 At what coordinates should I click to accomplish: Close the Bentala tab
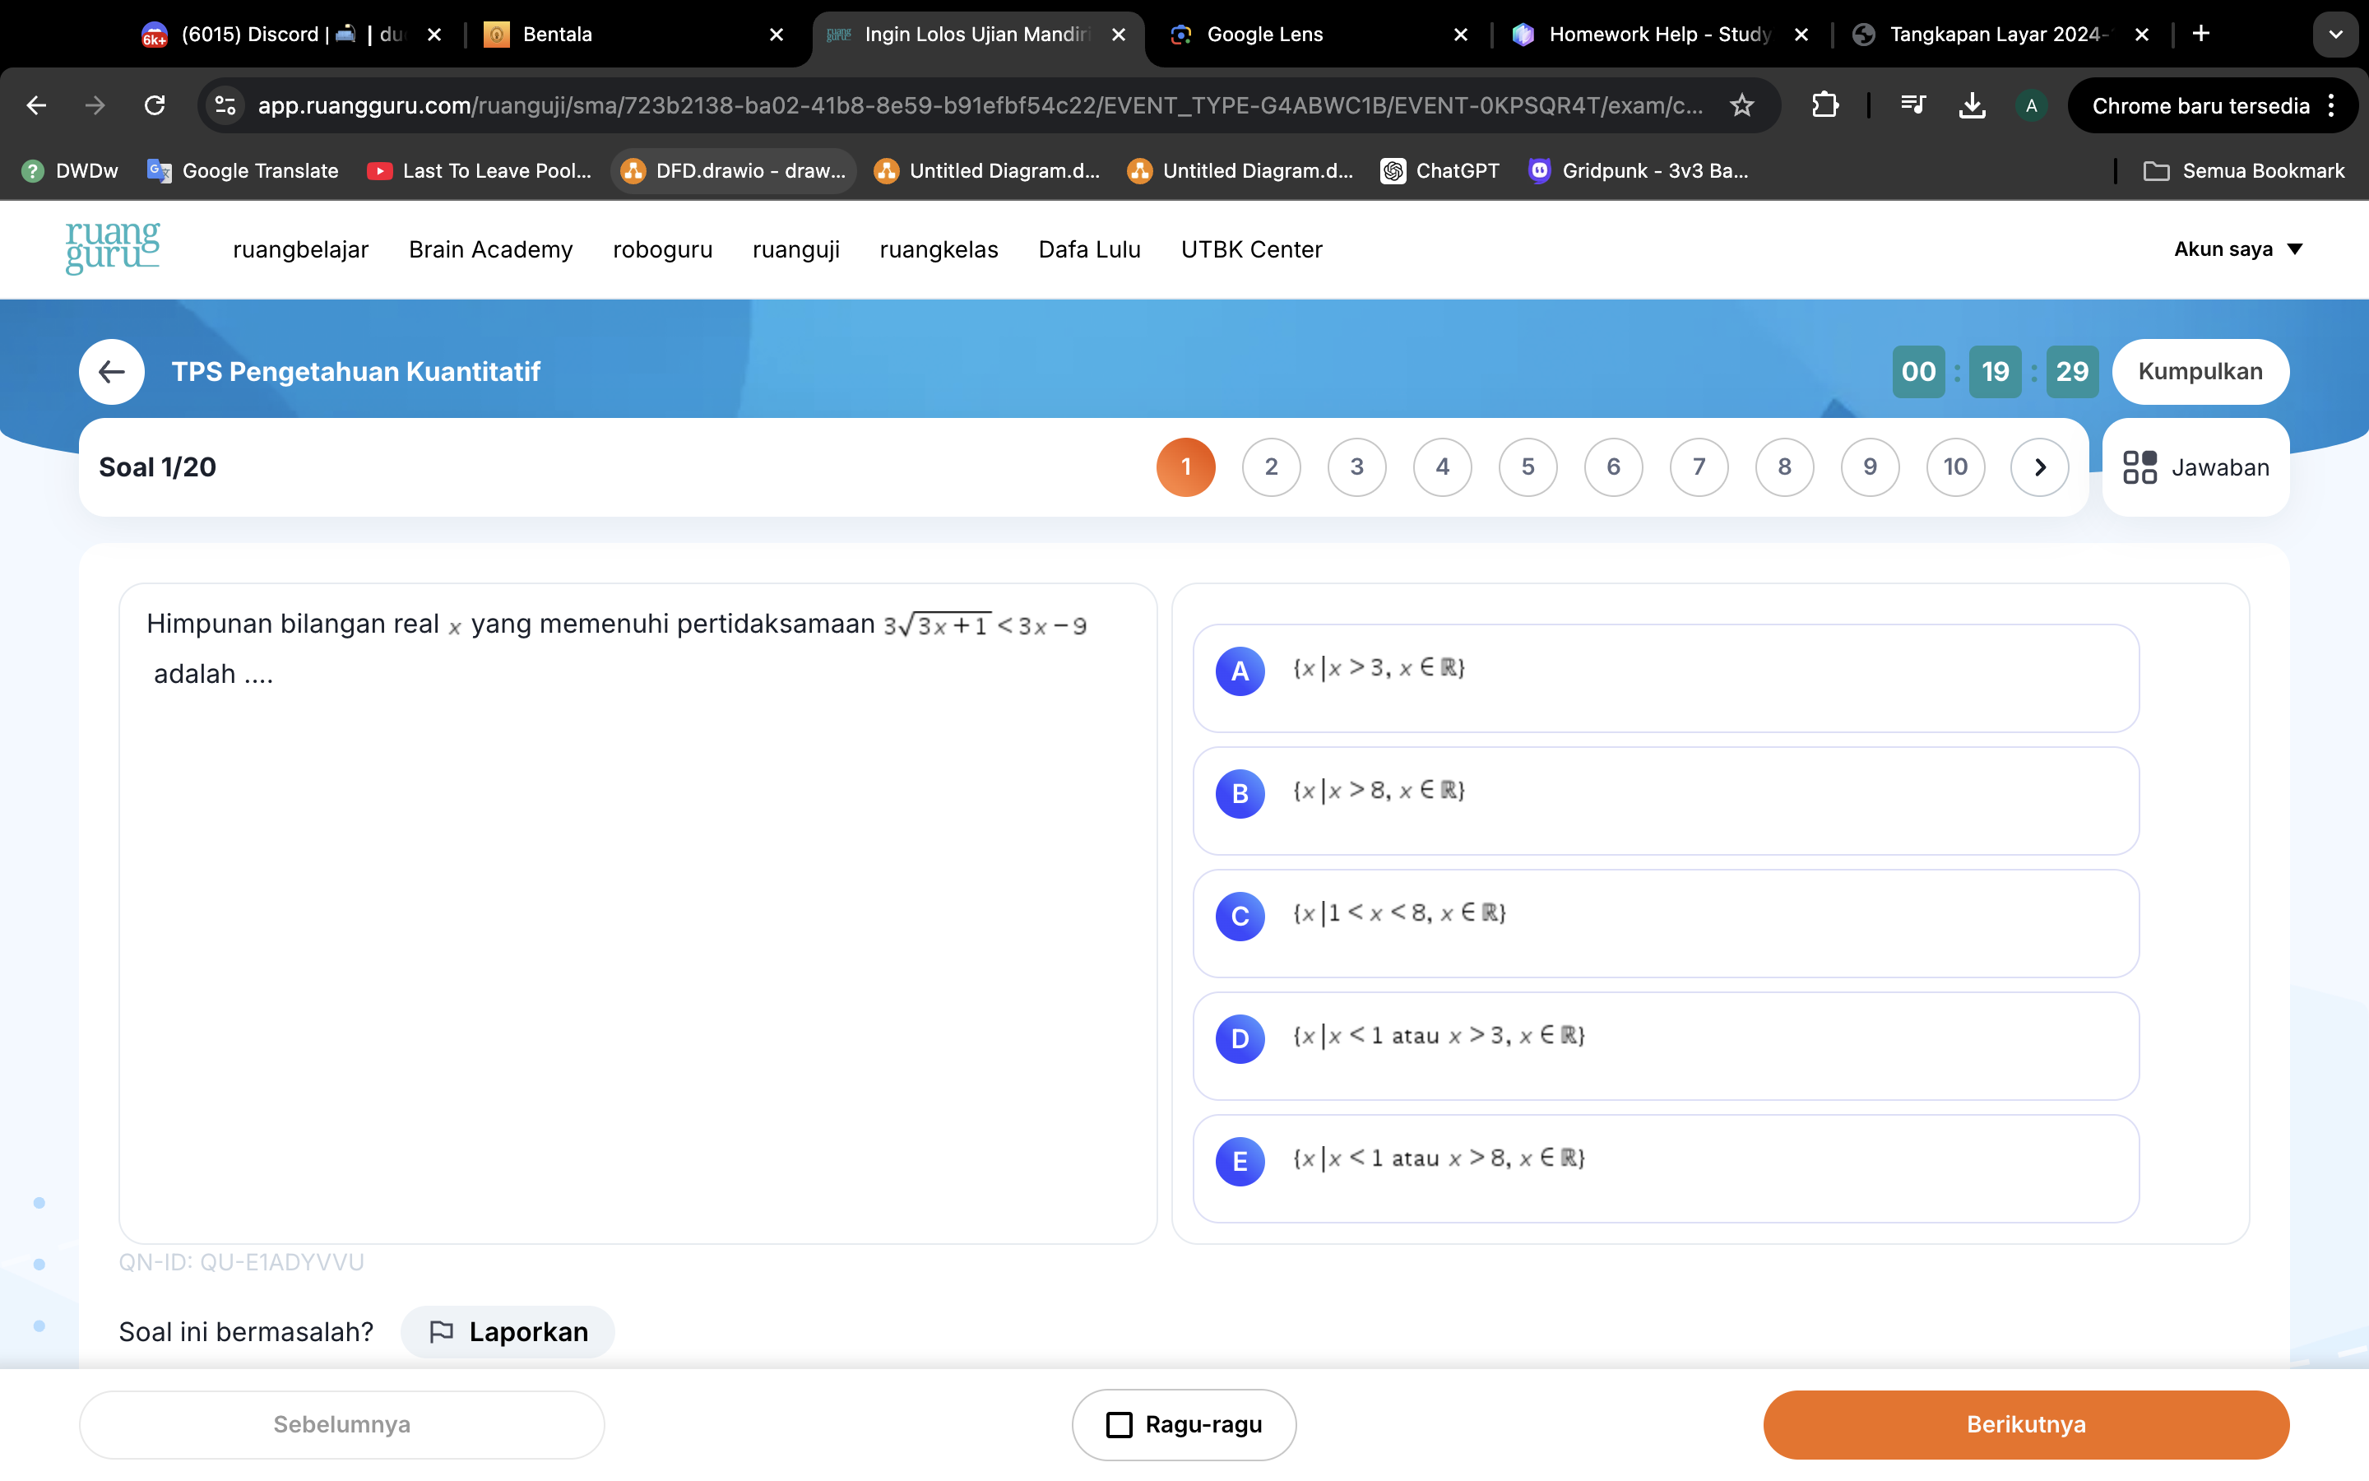pyautogui.click(x=777, y=35)
